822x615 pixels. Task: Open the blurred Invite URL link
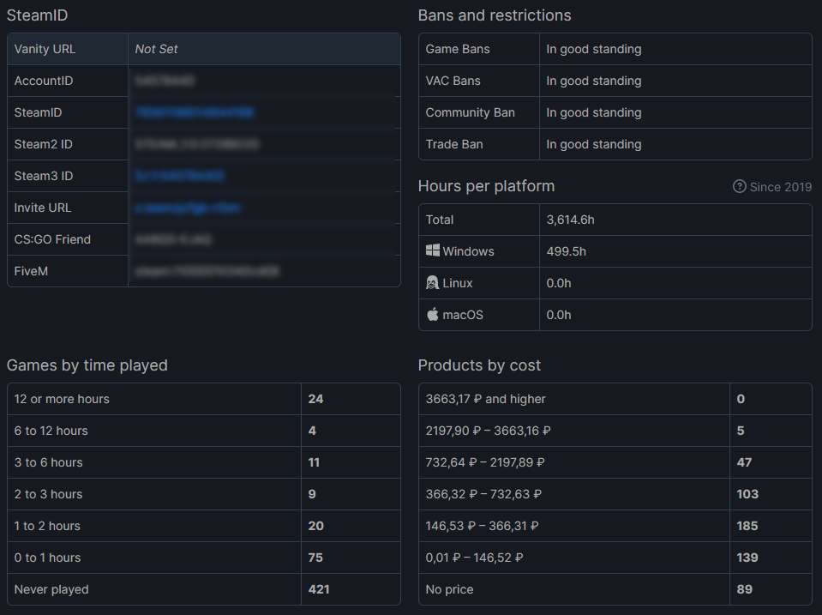(188, 208)
